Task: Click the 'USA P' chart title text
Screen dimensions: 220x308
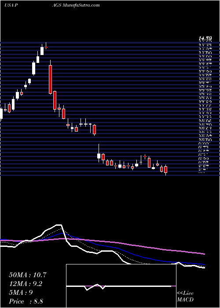Action: [x=12, y=5]
